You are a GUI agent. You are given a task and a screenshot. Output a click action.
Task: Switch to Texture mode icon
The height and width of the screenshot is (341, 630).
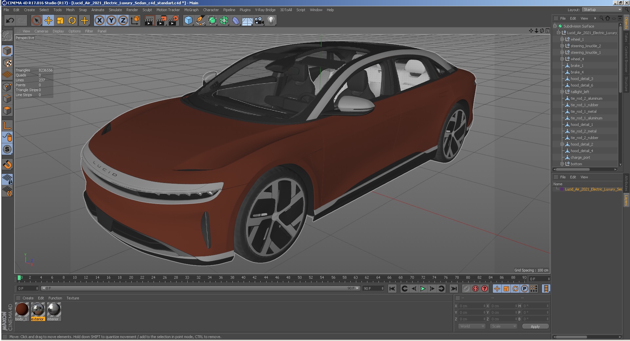[x=7, y=63]
